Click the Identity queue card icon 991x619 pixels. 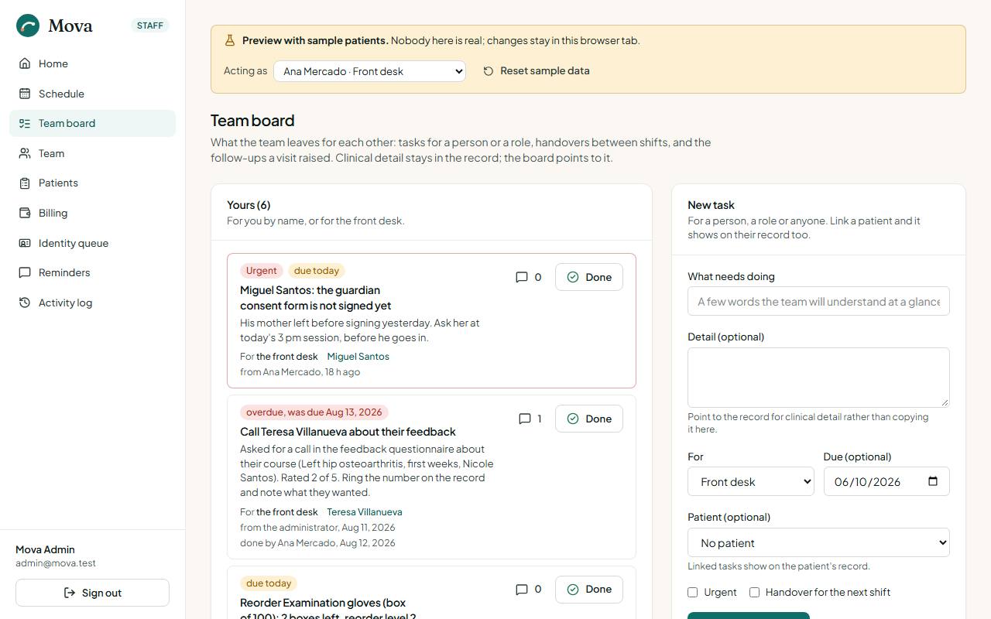25,243
